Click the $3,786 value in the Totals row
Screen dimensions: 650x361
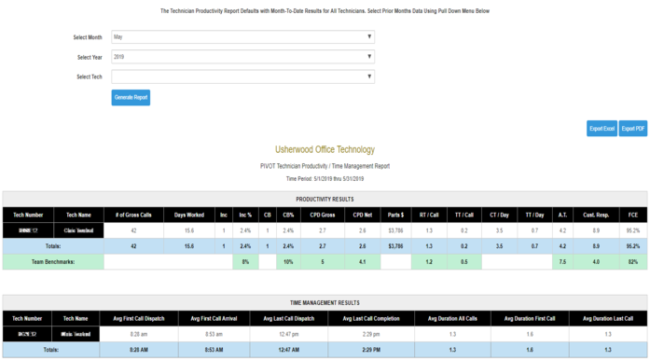[x=396, y=246]
